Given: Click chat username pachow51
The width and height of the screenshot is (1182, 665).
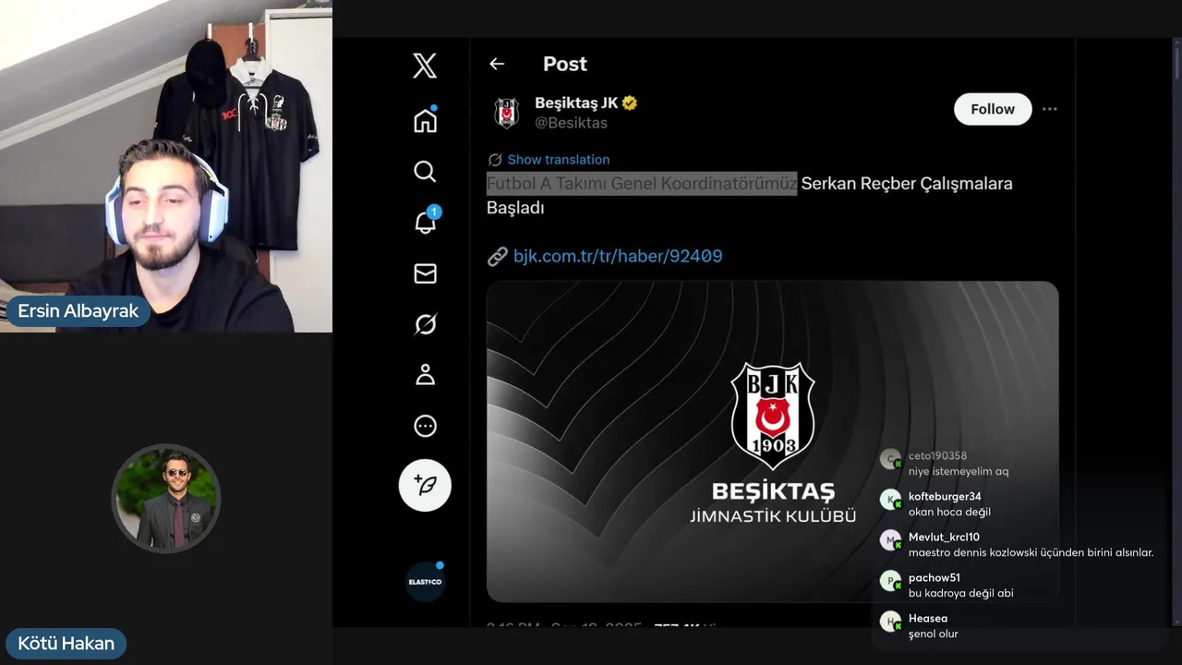Looking at the screenshot, I should click(x=935, y=578).
